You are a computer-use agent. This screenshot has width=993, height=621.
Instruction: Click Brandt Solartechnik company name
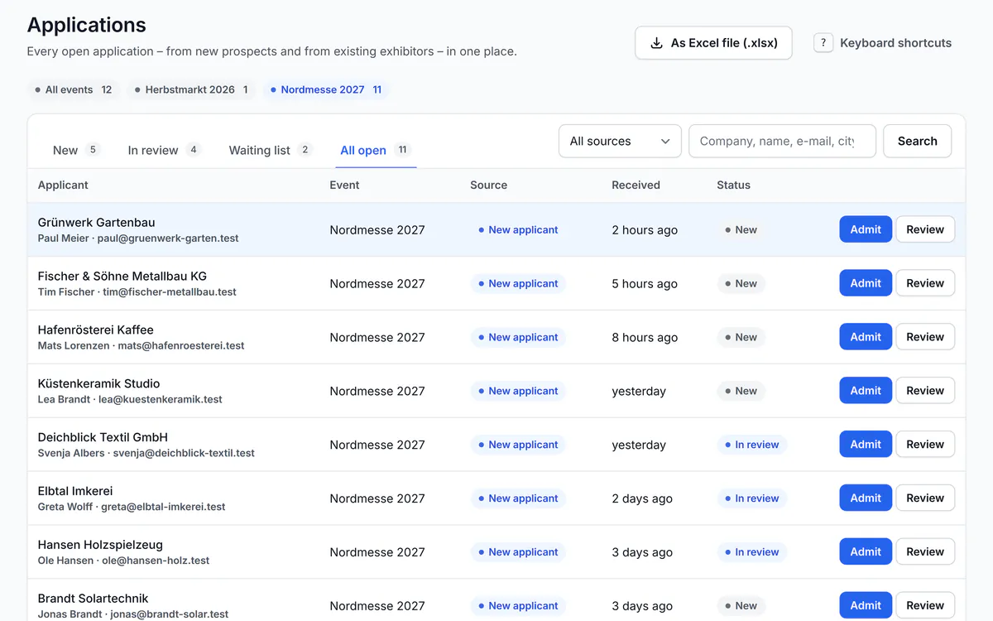click(93, 599)
